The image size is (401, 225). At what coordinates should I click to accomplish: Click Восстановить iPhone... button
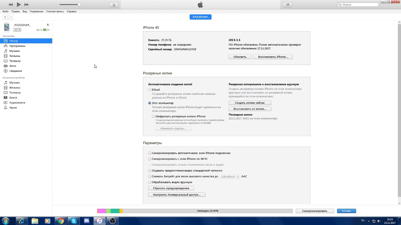coord(273,57)
